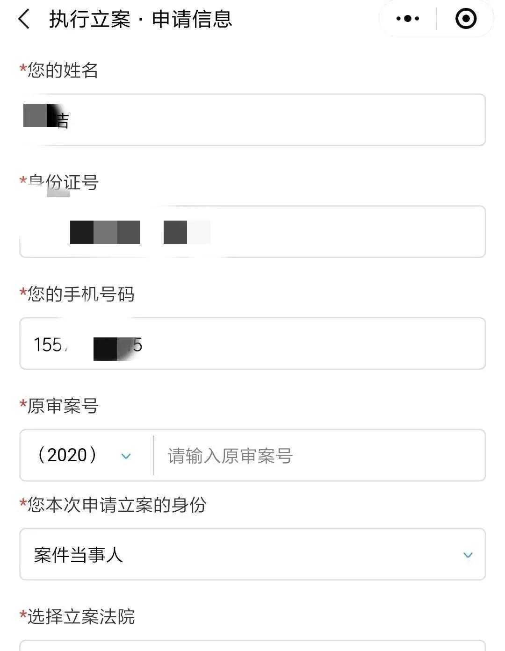Click the 案件当事人 selected value text
The height and width of the screenshot is (651, 505).
(78, 555)
